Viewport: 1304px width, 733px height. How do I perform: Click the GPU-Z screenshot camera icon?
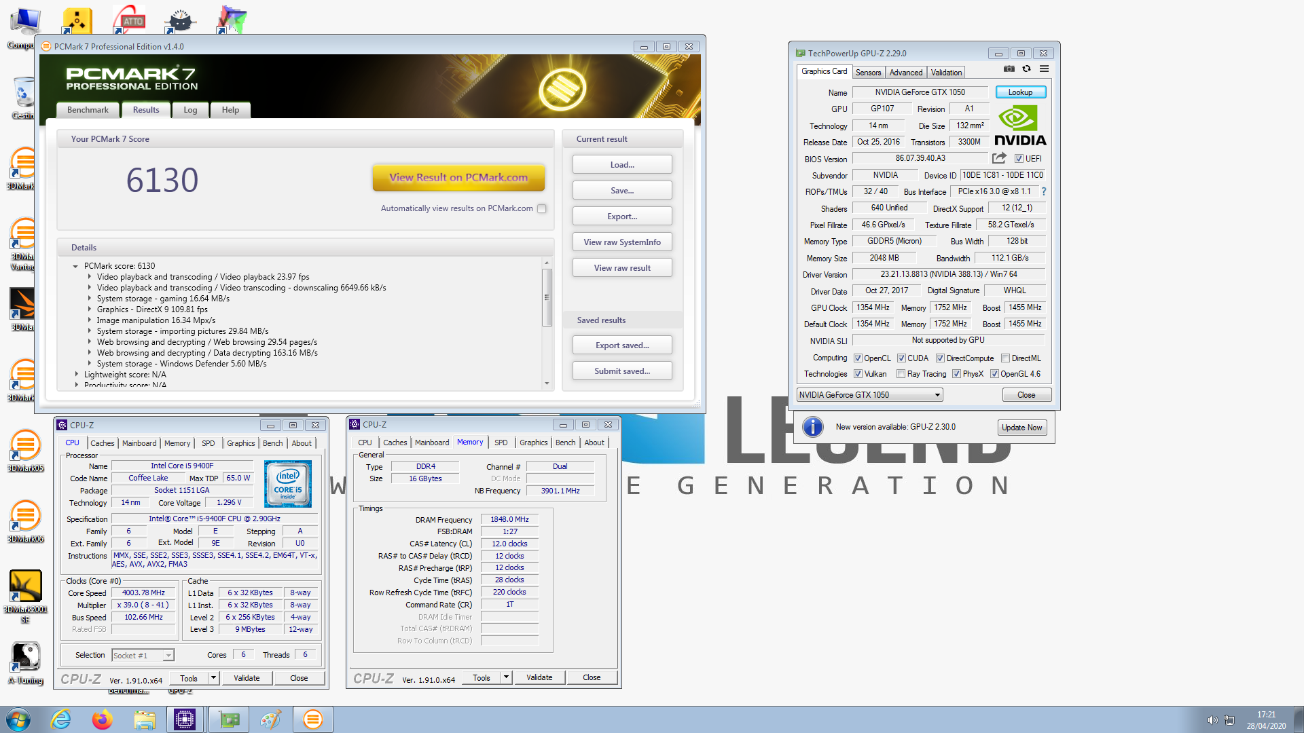click(x=1009, y=69)
